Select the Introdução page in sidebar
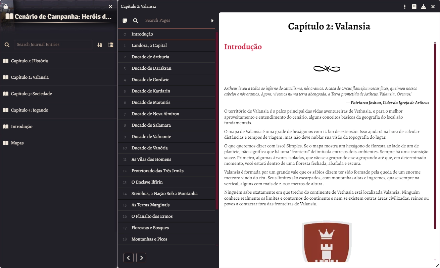440x268 pixels. click(x=166, y=34)
